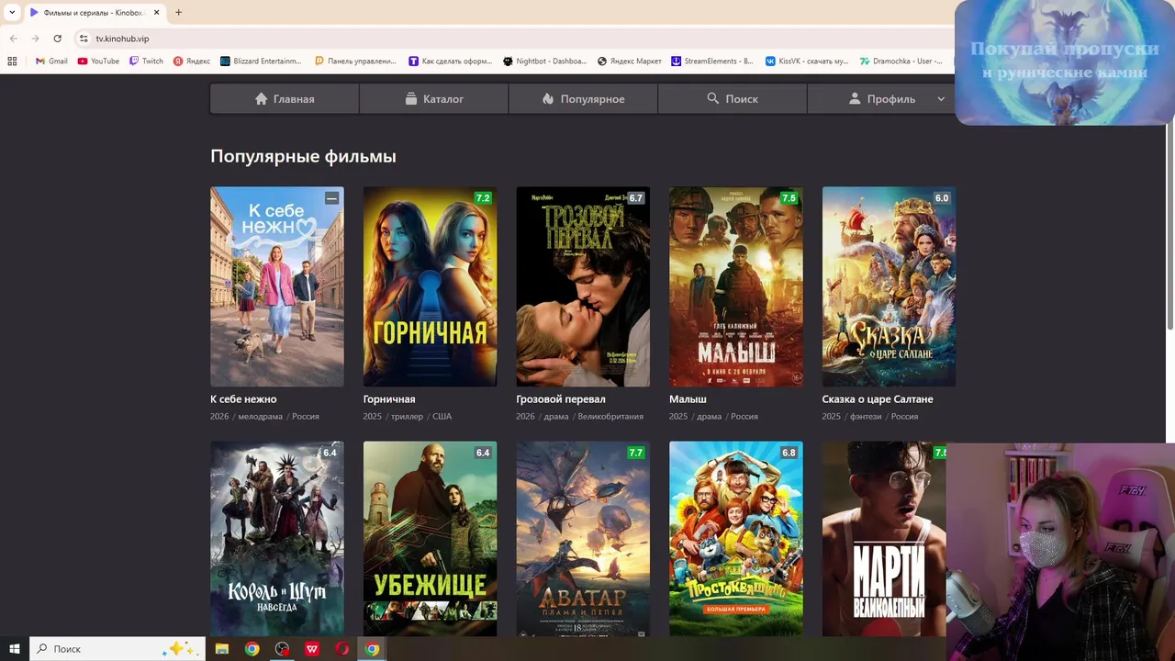Click the Великобритания country under Грозовой перевал

(610, 417)
